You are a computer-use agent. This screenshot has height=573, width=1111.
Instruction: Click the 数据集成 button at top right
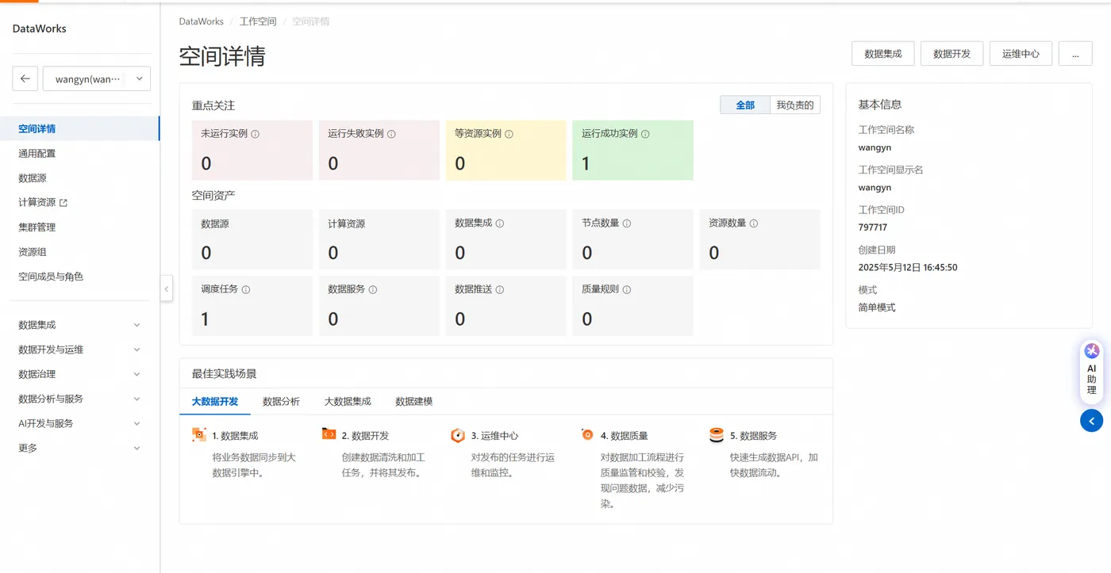pyautogui.click(x=883, y=54)
